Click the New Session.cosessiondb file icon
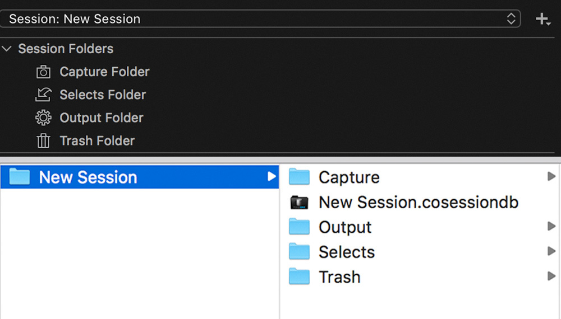The width and height of the screenshot is (561, 319). click(300, 203)
